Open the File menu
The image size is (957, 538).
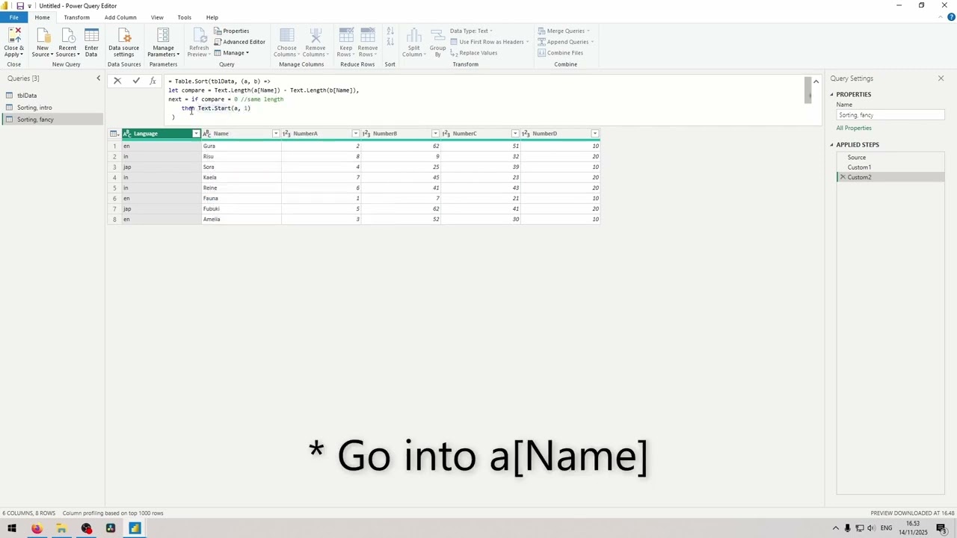point(13,17)
